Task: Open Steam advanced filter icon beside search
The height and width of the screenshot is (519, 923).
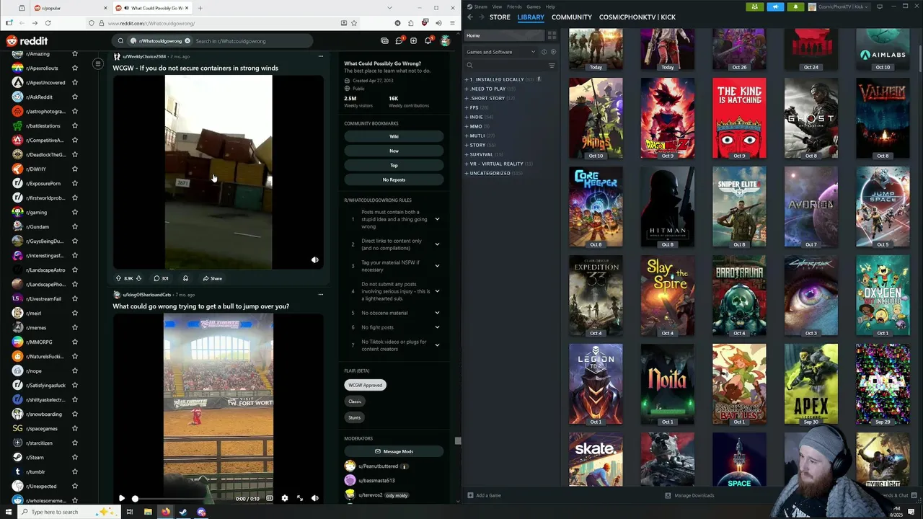Action: [552, 66]
